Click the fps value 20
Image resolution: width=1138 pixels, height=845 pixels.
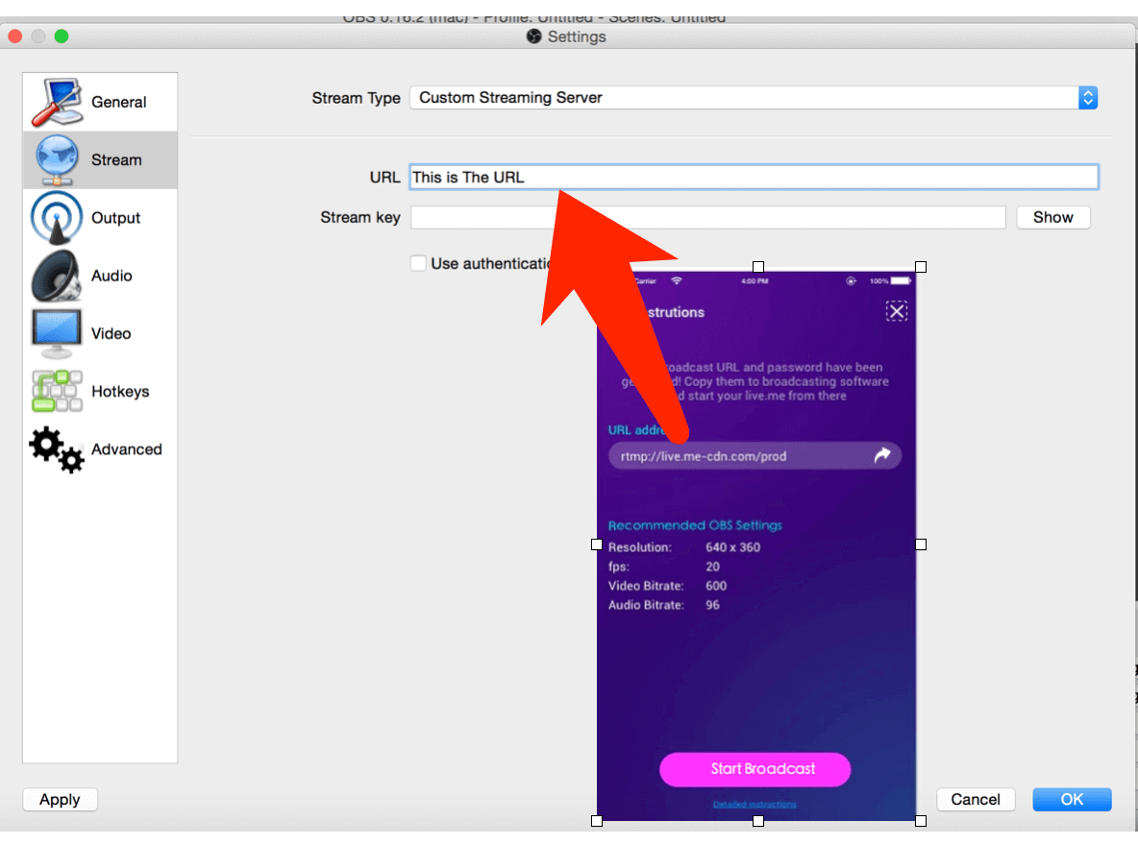click(x=713, y=567)
